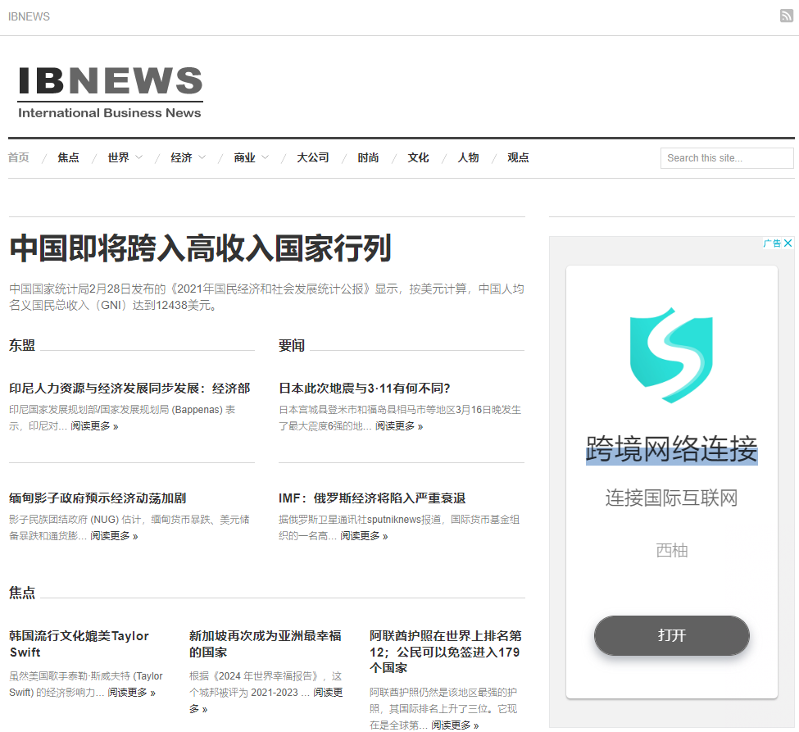Click the ad brand name 西柚
799x732 pixels.
click(x=672, y=550)
